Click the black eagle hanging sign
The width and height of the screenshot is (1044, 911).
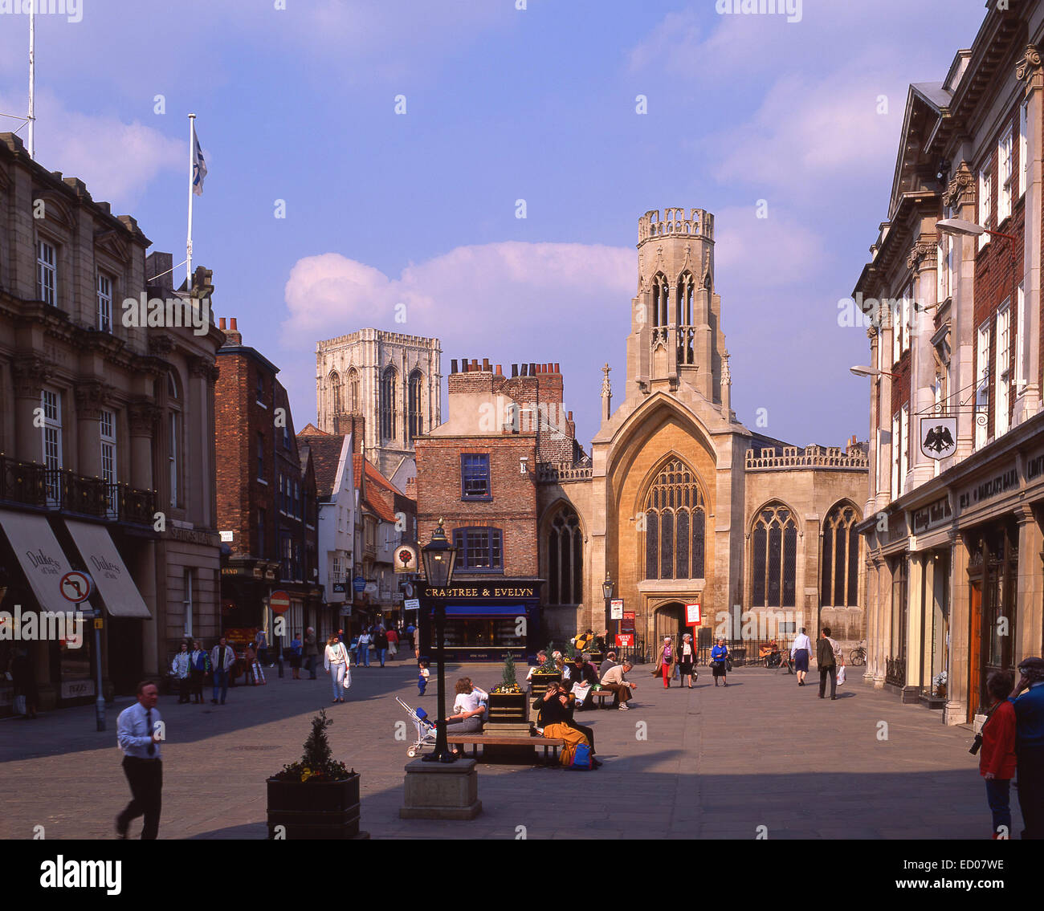[937, 437]
